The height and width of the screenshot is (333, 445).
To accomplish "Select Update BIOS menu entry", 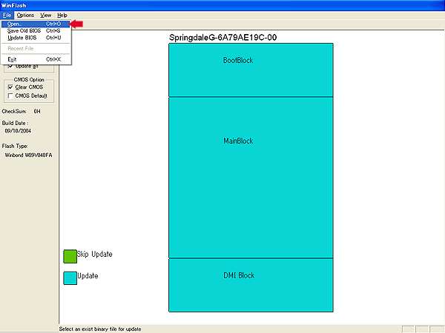I will tap(36, 38).
